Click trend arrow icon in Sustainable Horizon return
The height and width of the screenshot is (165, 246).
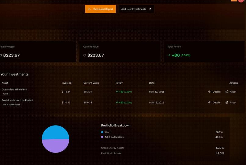[117, 103]
